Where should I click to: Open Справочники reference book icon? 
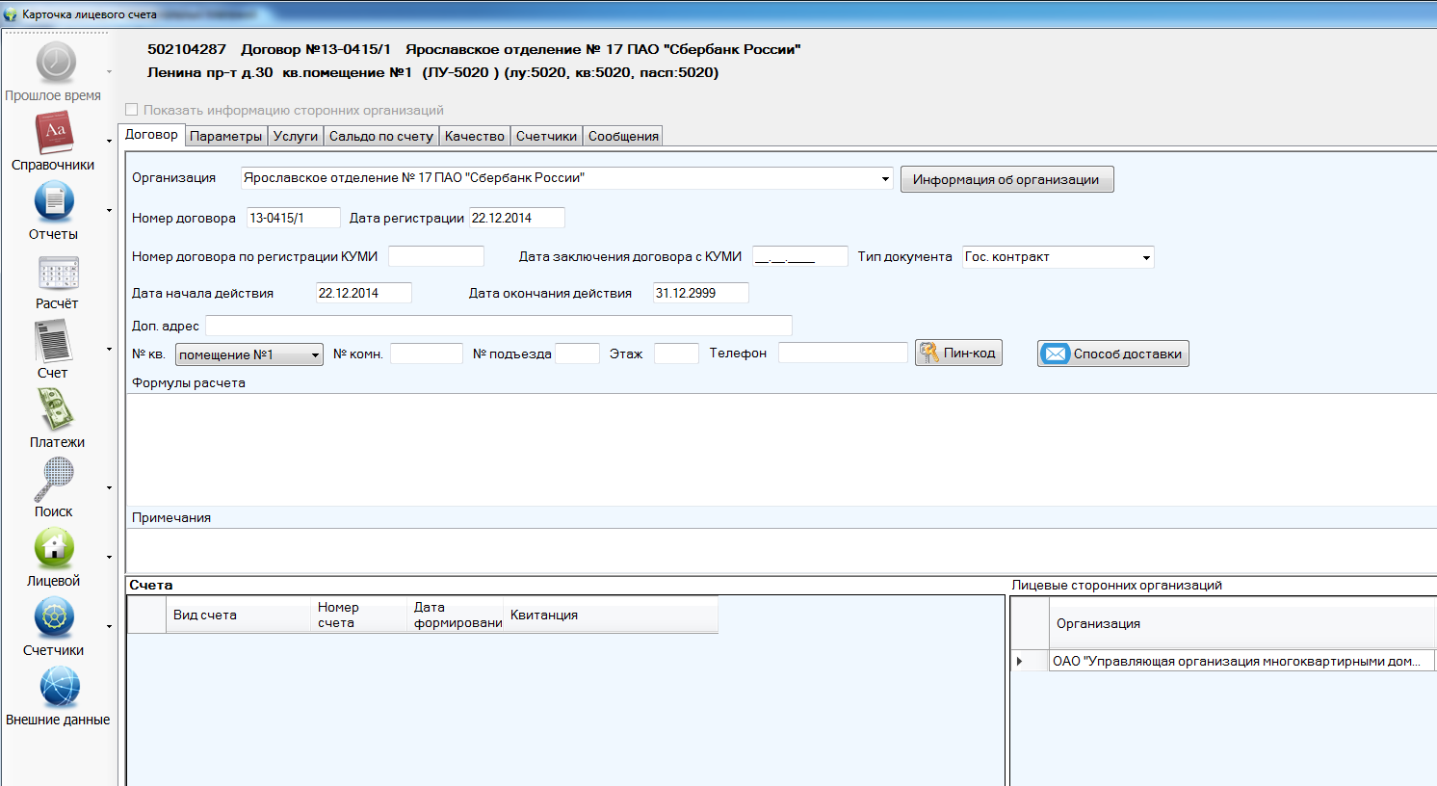[55, 133]
